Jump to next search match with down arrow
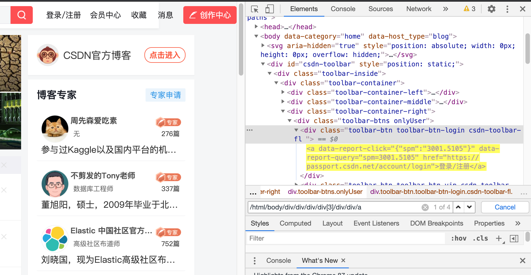531x275 pixels. tap(469, 207)
